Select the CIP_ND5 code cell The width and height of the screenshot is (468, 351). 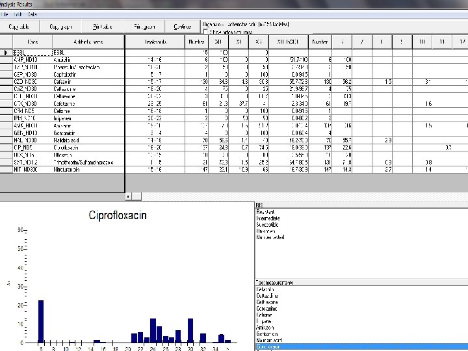(x=32, y=148)
